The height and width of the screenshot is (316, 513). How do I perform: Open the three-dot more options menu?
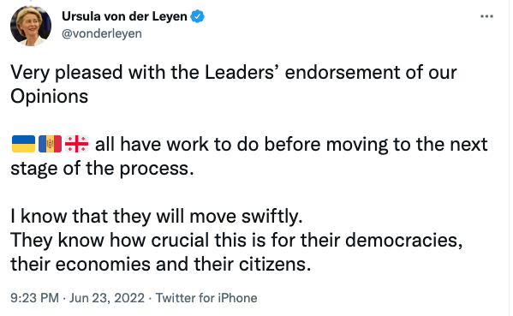(486, 16)
